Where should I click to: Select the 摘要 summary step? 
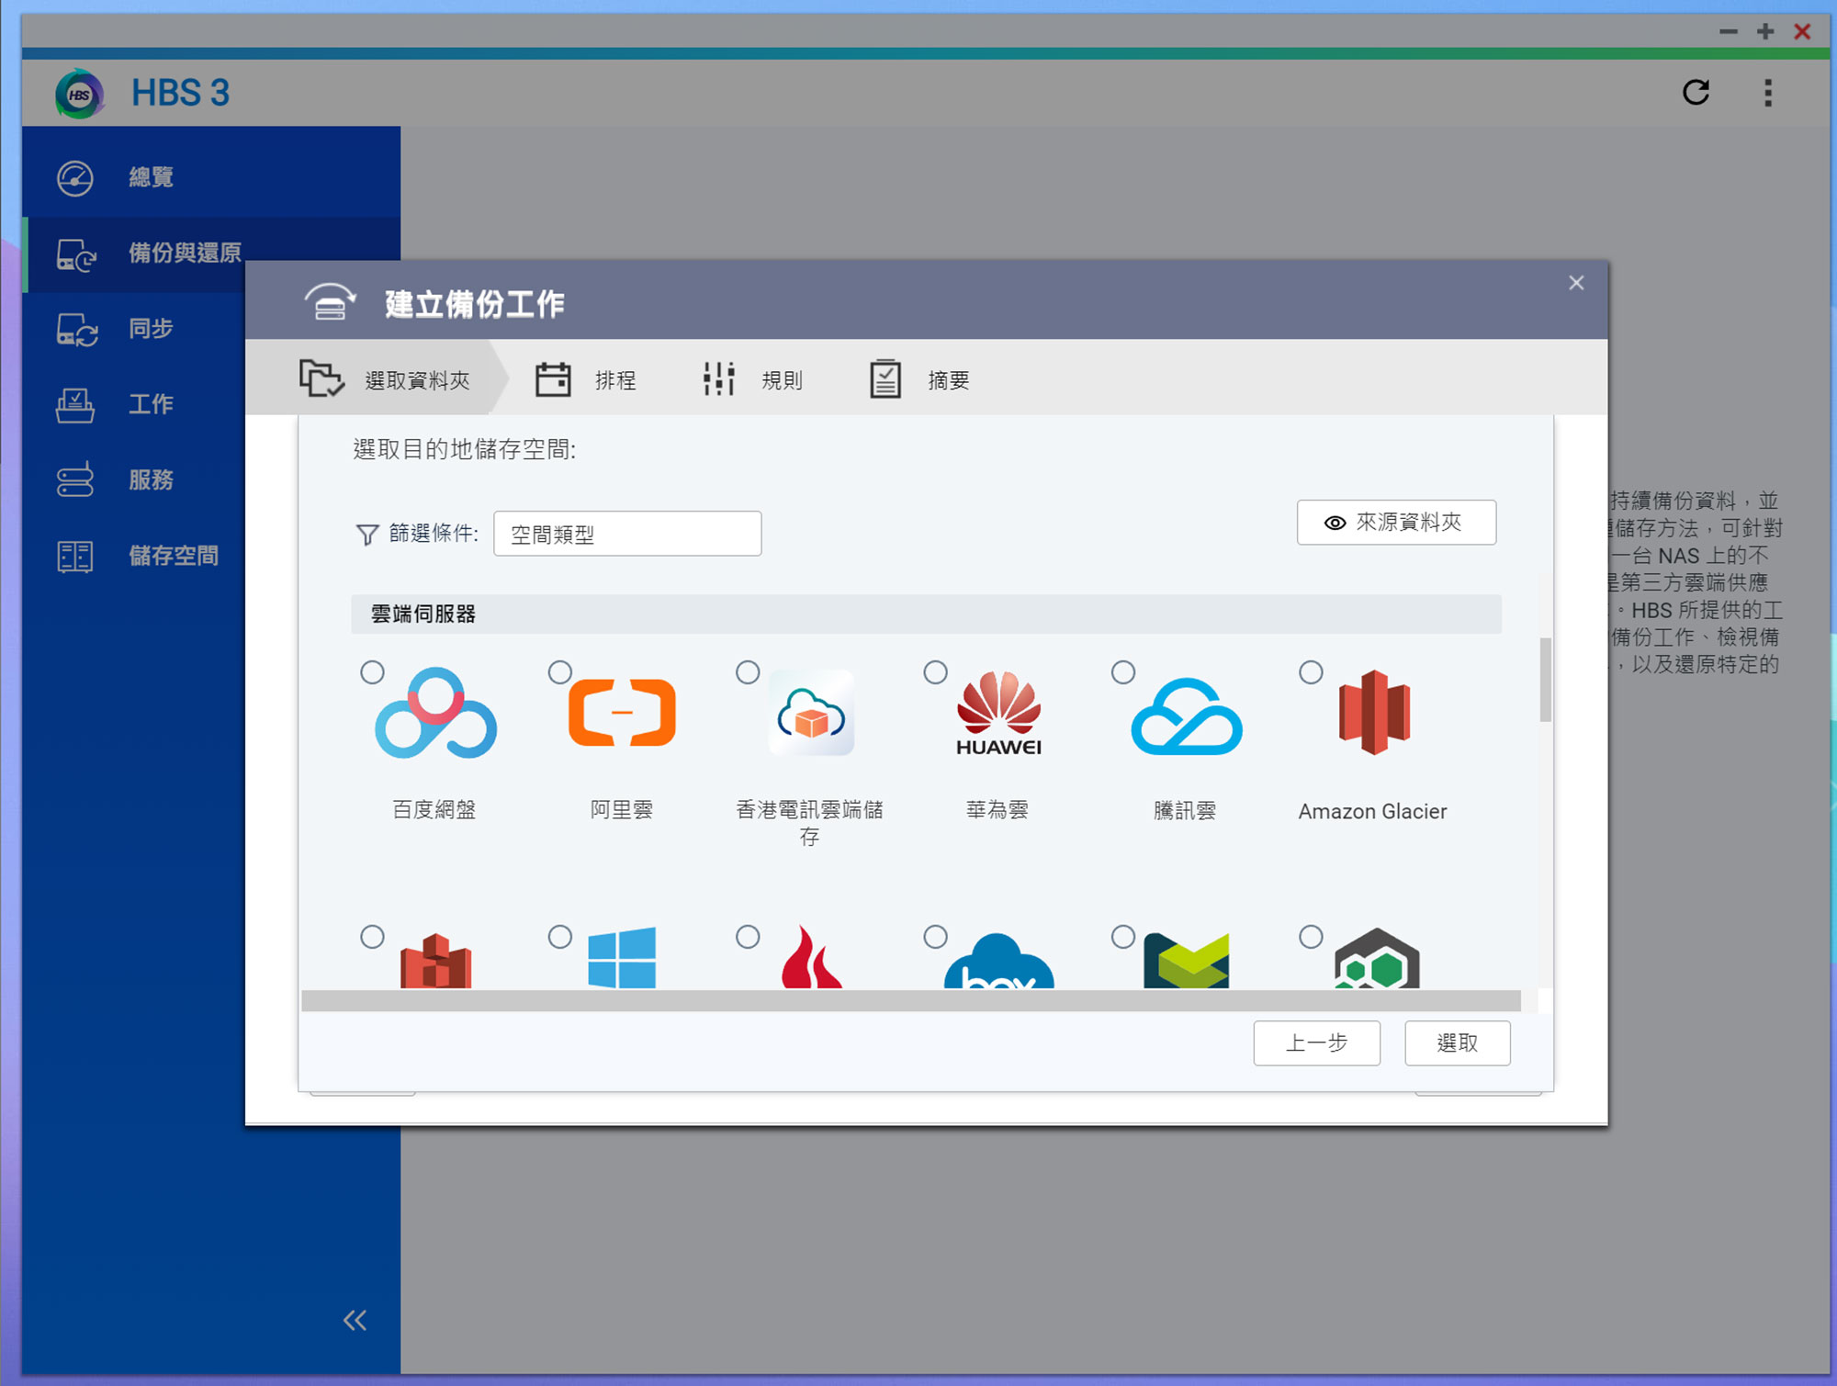click(x=920, y=379)
